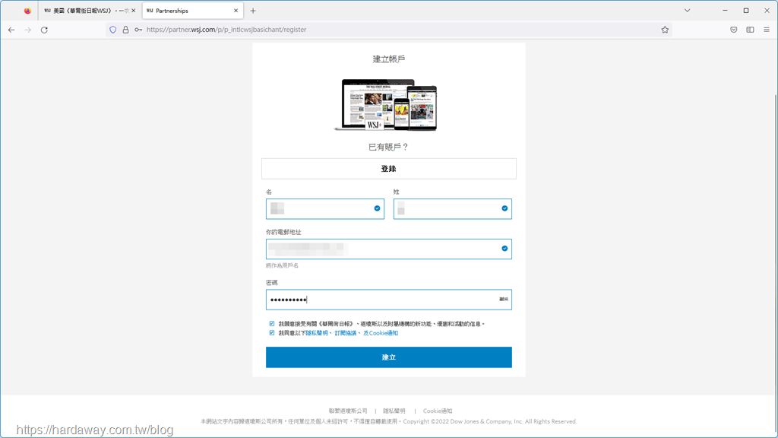778x438 pixels.
Task: Save page to Pocket
Action: [734, 30]
